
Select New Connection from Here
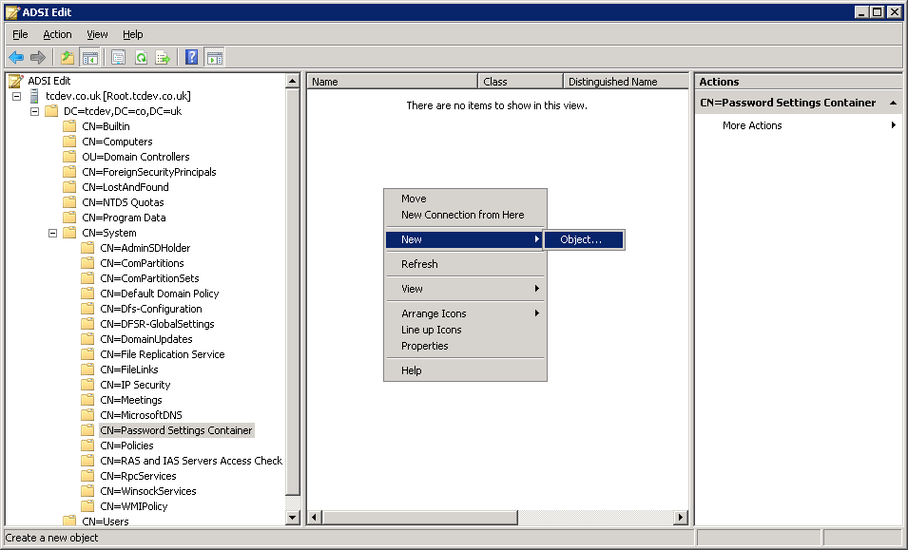pyautogui.click(x=466, y=215)
